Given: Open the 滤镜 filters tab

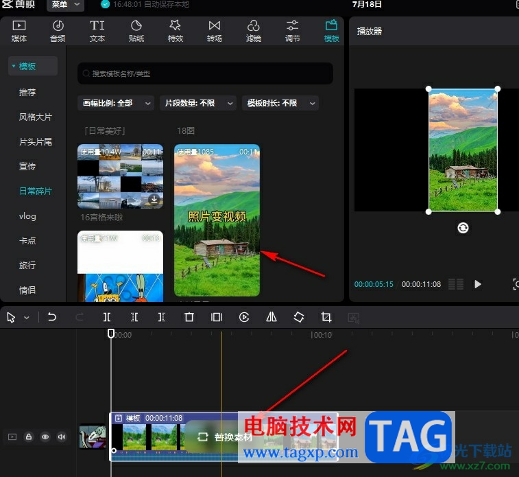Looking at the screenshot, I should pyautogui.click(x=253, y=31).
